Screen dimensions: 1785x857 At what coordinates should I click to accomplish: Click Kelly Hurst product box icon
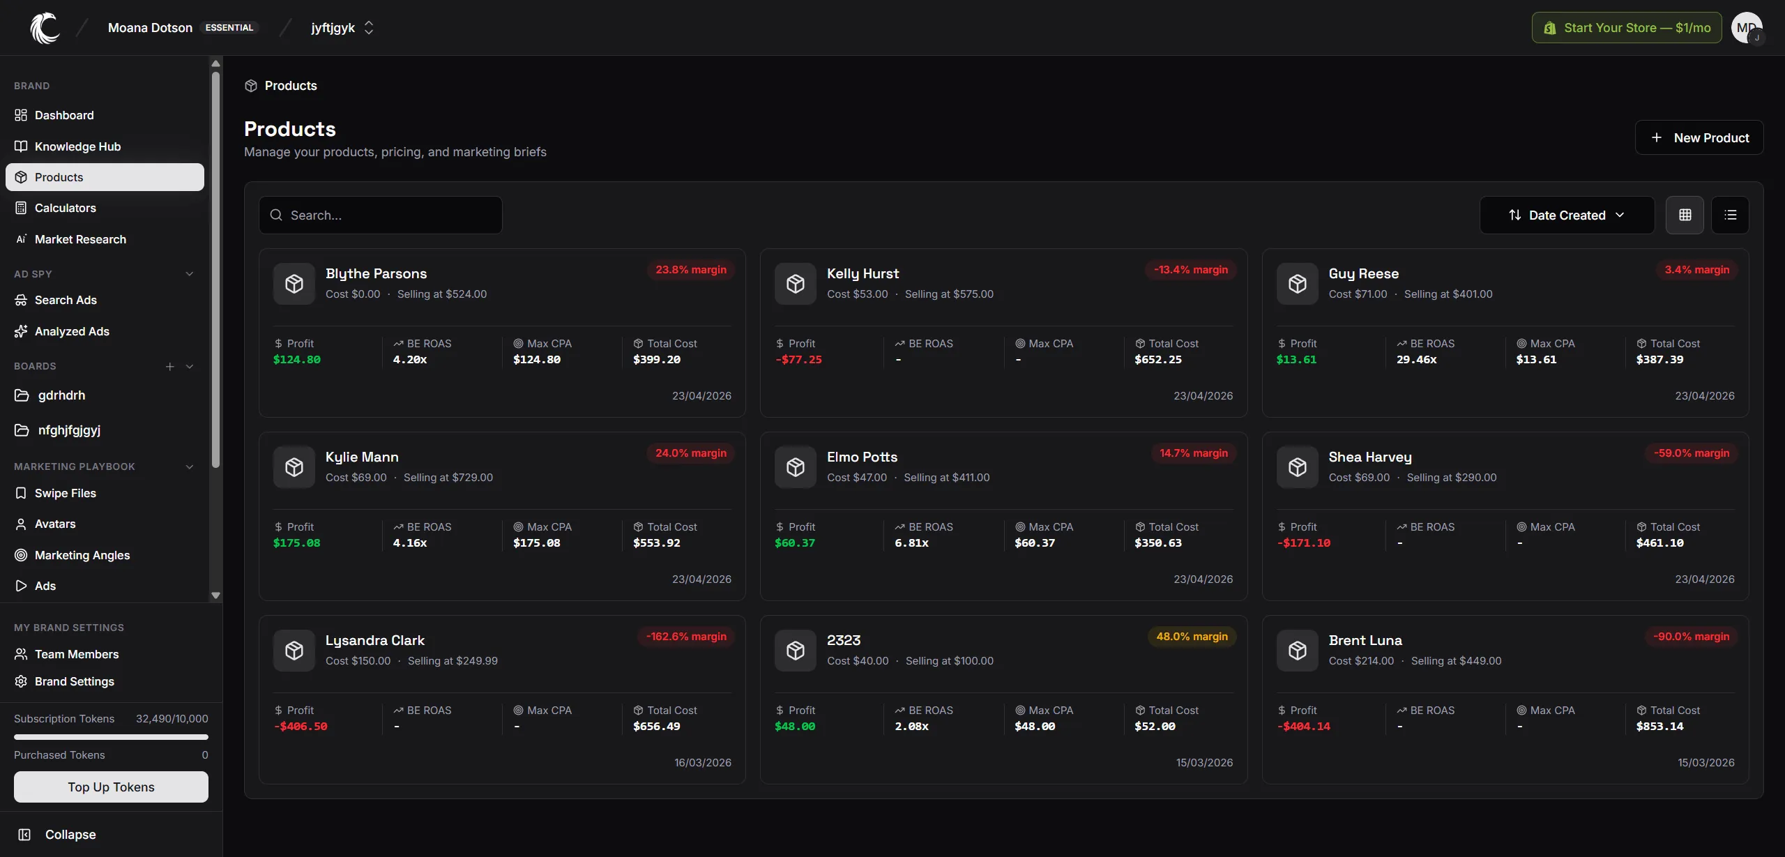[x=796, y=284]
